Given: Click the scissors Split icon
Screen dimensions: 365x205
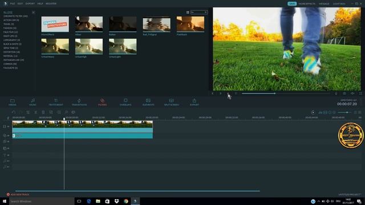Looking at the screenshot, I should coord(35,112).
